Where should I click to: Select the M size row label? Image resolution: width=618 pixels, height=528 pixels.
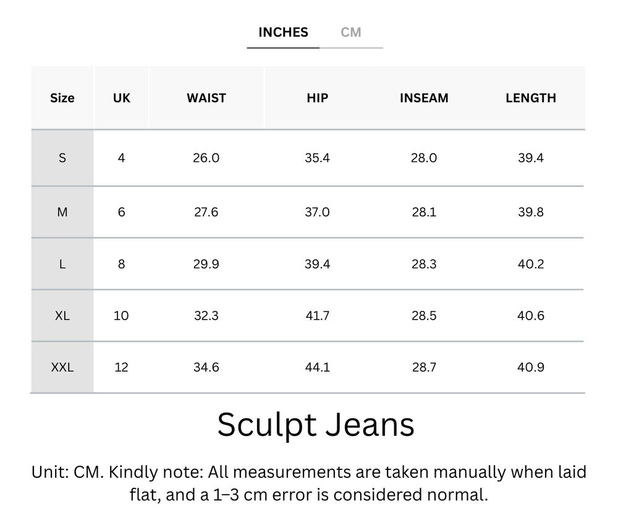tap(62, 211)
